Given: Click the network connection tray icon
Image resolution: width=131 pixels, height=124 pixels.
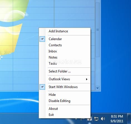Looking at the screenshot, I should [96, 119].
